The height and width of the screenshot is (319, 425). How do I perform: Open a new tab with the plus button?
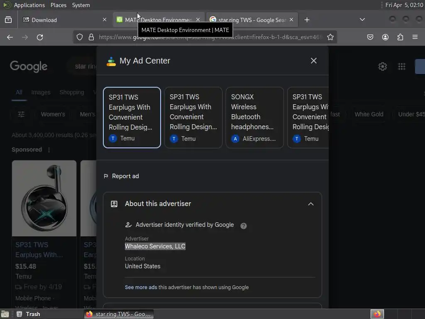click(x=307, y=20)
